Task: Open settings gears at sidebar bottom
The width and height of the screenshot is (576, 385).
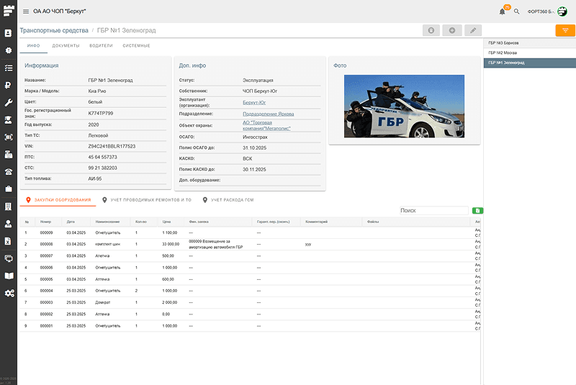Action: [9, 293]
